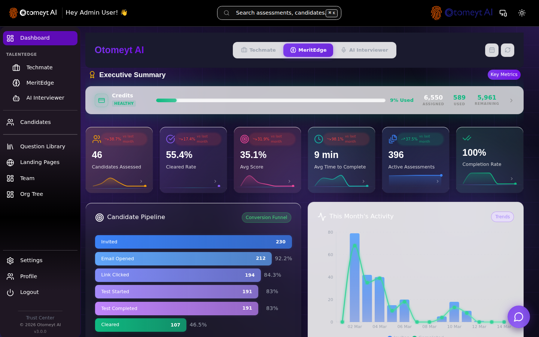Switch to the MeritEdge tab
This screenshot has width=539, height=337.
[308, 50]
